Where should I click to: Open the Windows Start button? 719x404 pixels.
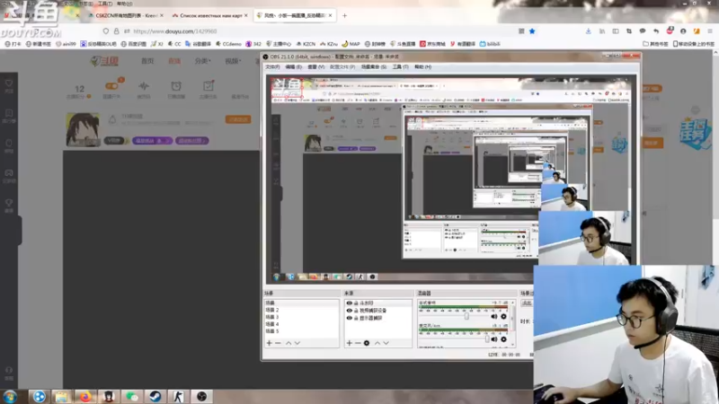point(10,396)
